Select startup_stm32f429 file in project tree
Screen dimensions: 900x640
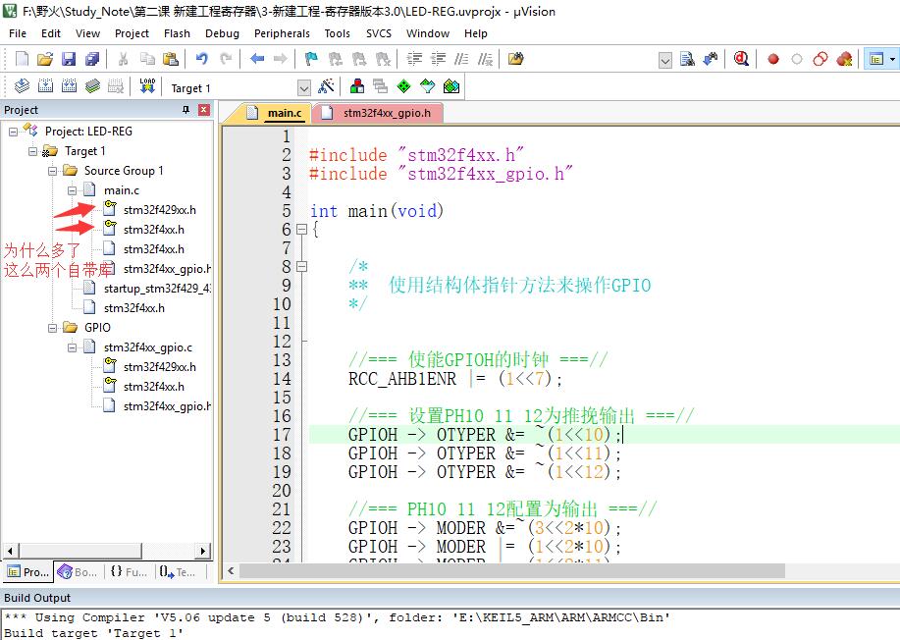coord(157,289)
